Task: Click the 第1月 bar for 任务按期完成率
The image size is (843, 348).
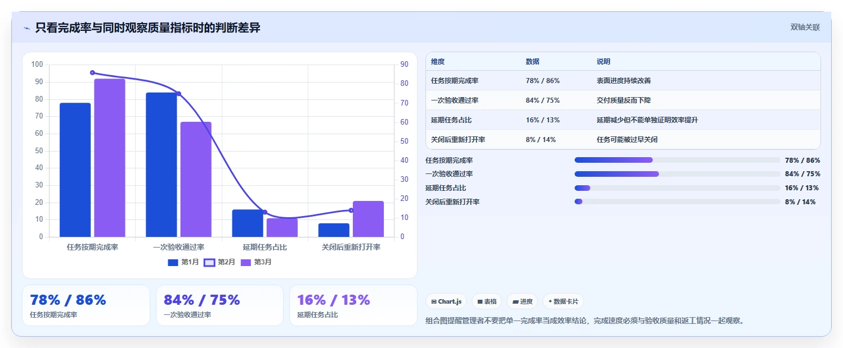Action: (75, 170)
